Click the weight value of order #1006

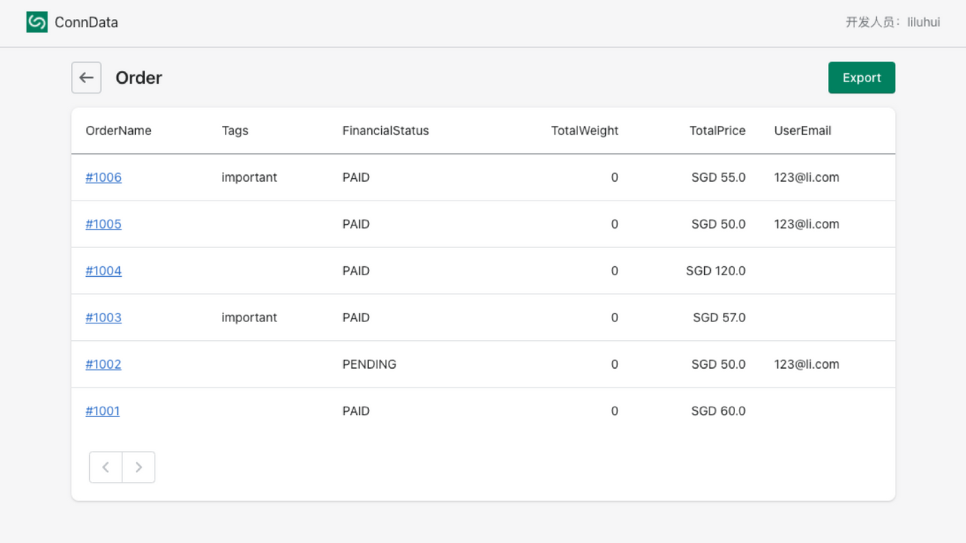614,177
